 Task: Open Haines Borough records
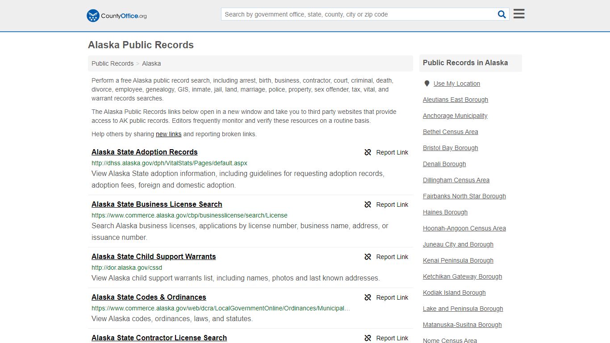point(445,212)
